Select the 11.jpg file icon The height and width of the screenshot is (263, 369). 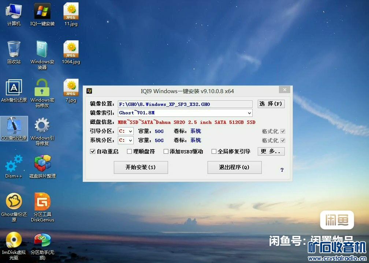pyautogui.click(x=71, y=15)
